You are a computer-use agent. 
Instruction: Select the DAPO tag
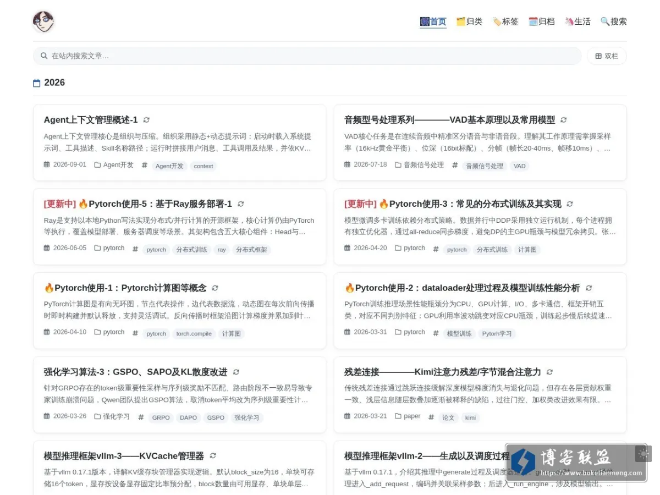coord(188,418)
